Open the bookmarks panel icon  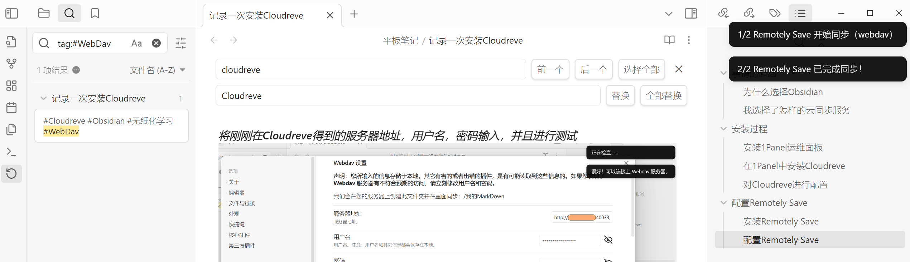coord(95,14)
